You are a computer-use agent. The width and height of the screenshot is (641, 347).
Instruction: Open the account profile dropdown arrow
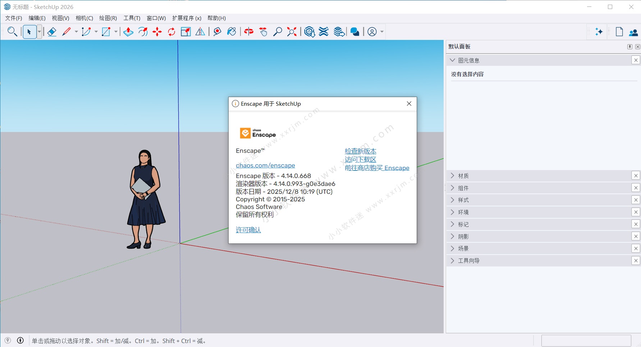tap(382, 32)
